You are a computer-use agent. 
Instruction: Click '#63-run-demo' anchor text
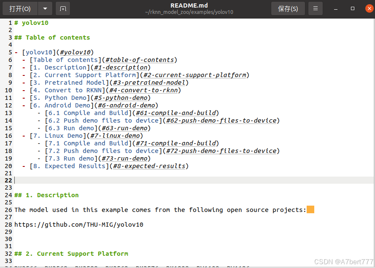[124, 128]
